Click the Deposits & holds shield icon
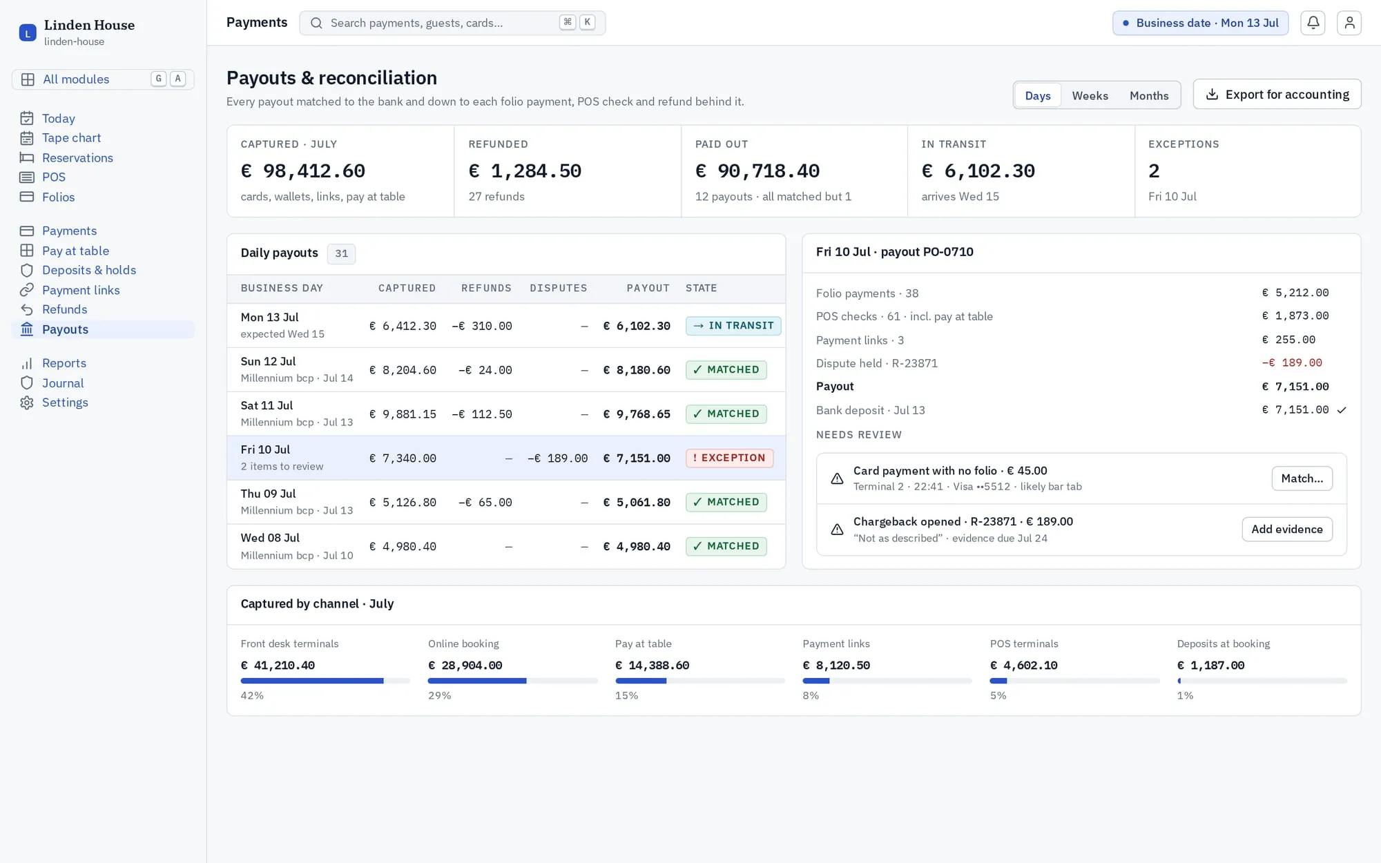Image resolution: width=1381 pixels, height=863 pixels. [27, 270]
